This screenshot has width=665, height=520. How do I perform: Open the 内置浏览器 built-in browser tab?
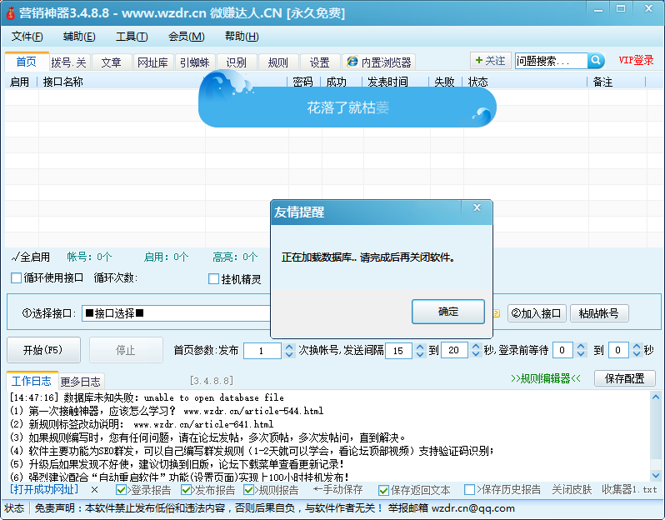(x=379, y=62)
